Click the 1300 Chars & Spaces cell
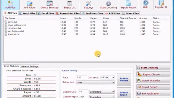The height and width of the screenshot is (98, 174). click(122, 28)
